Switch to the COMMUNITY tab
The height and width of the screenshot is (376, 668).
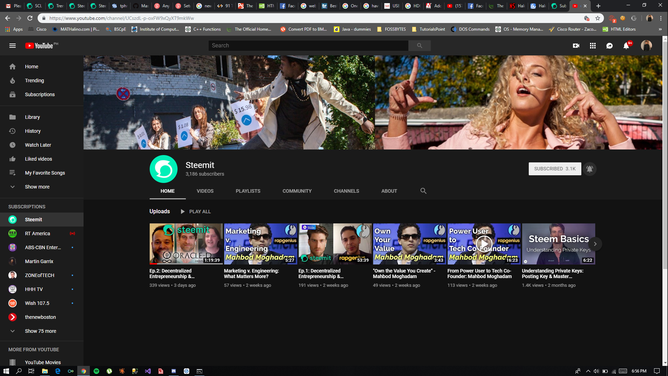(x=297, y=191)
